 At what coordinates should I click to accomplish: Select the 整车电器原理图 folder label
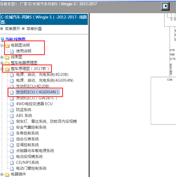click(x=24, y=63)
